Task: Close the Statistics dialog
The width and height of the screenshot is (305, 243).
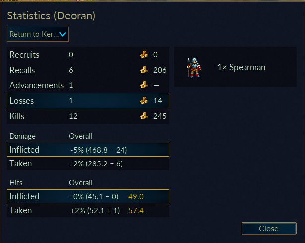Action: point(269,228)
